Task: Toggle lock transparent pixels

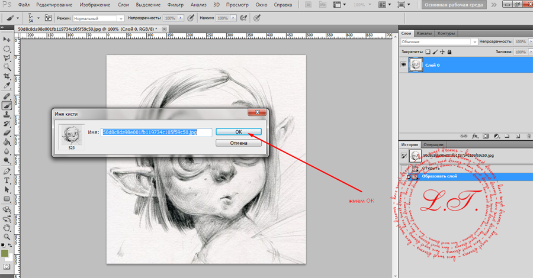Action: tap(428, 52)
